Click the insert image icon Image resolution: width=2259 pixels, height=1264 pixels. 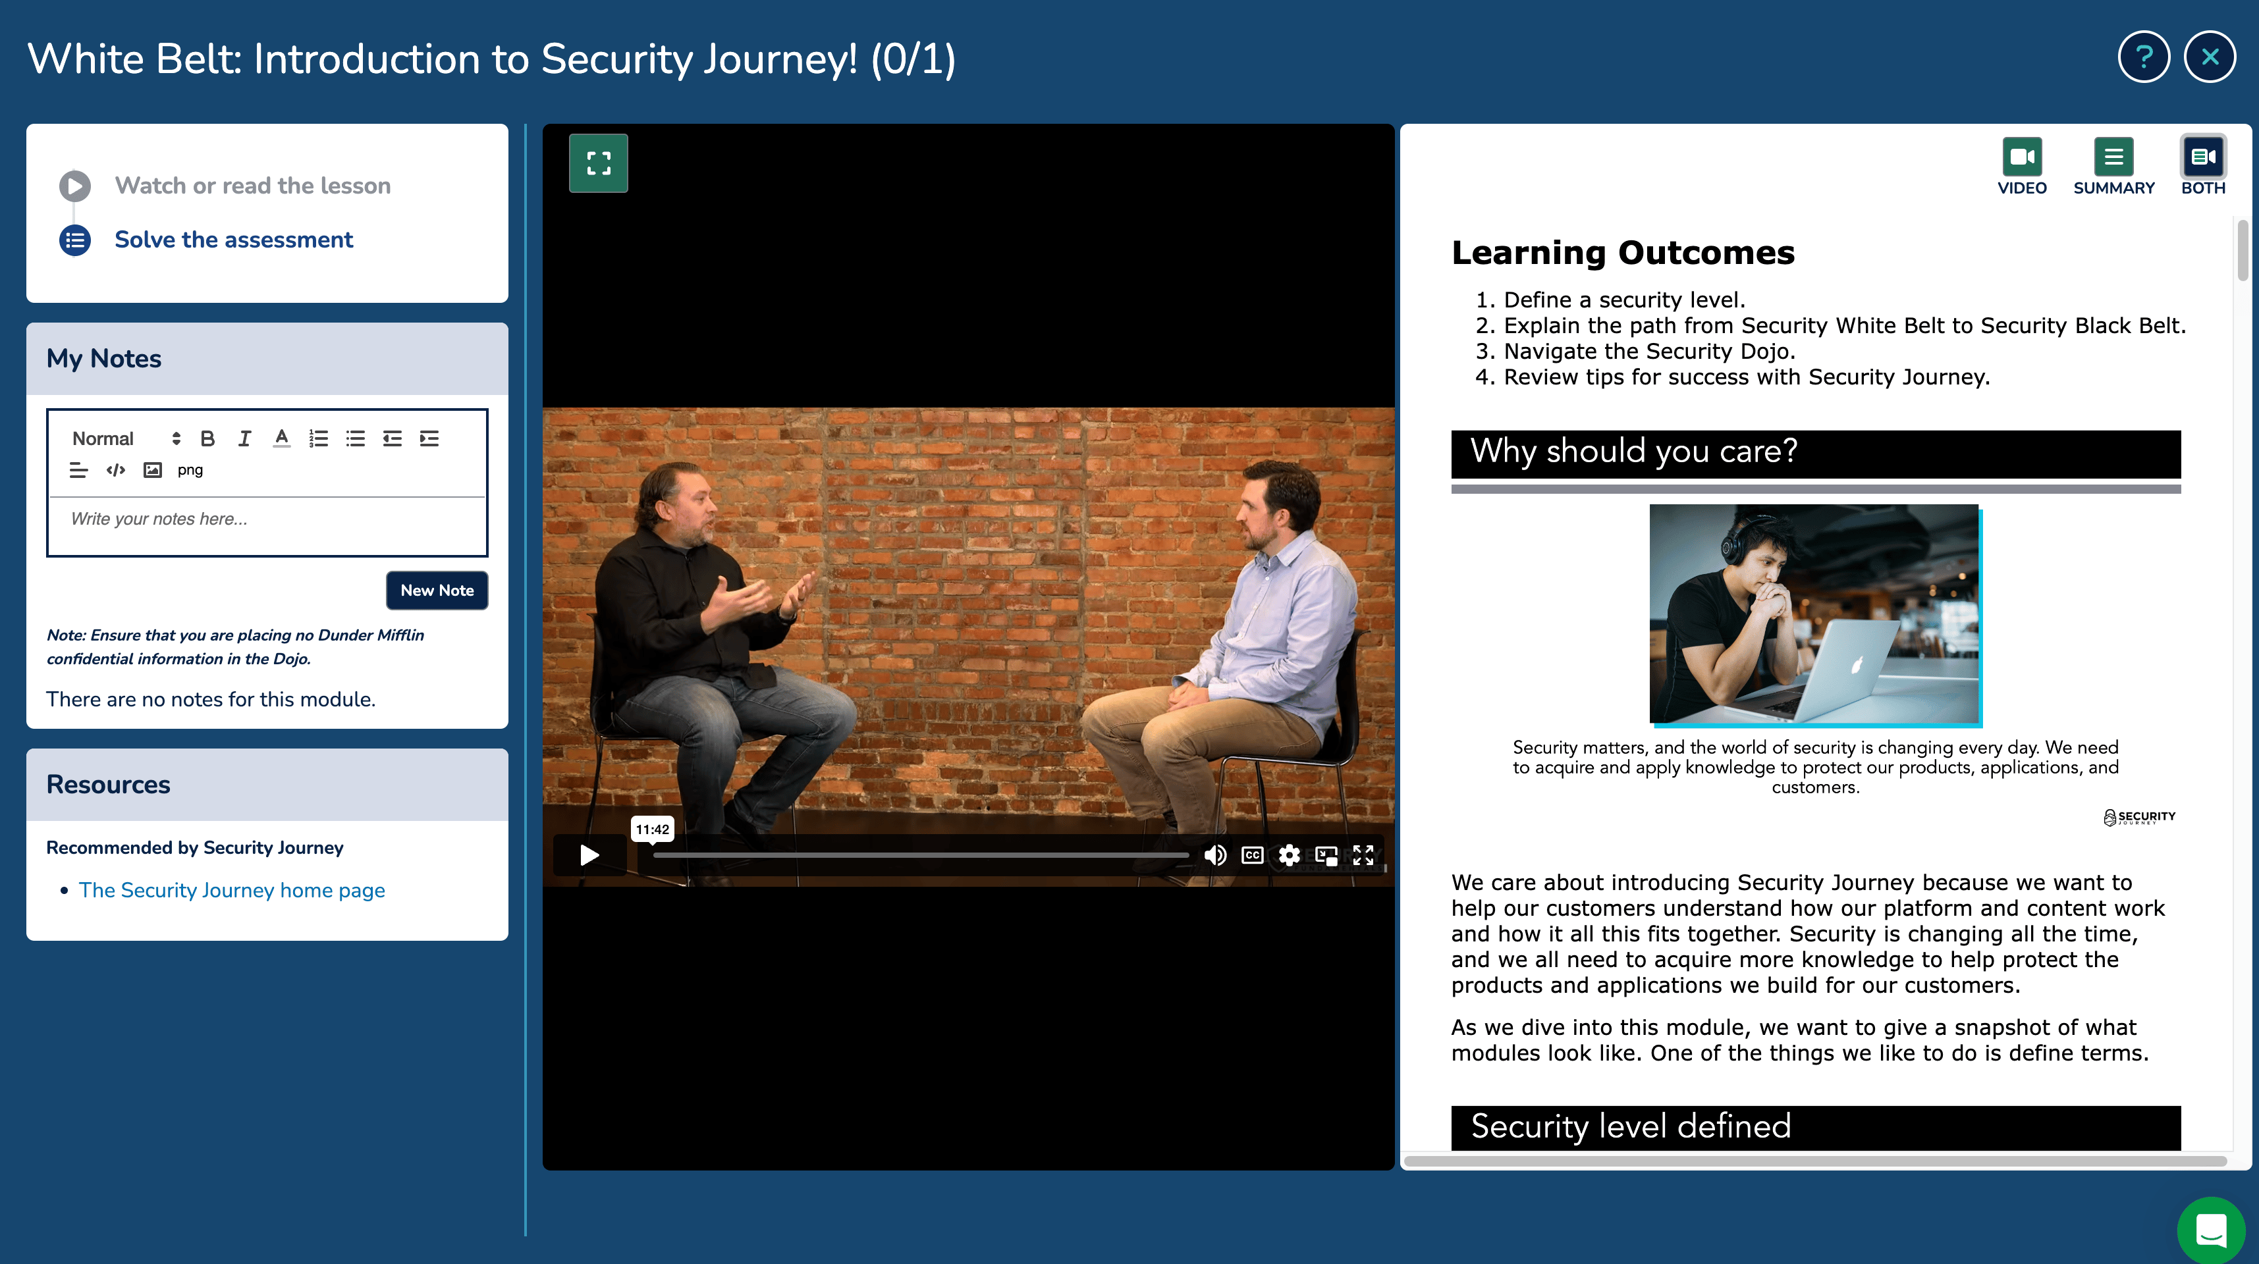[x=153, y=470]
